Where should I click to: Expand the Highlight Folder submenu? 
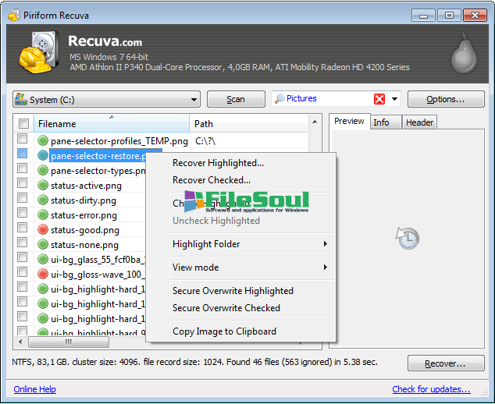pyautogui.click(x=248, y=244)
